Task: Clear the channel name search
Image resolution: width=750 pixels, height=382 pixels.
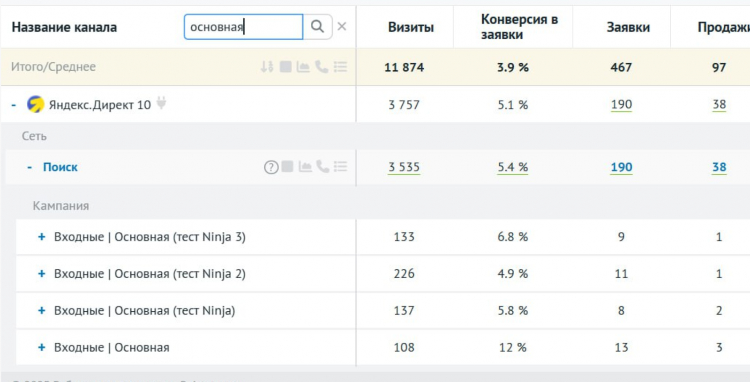Action: [x=342, y=27]
